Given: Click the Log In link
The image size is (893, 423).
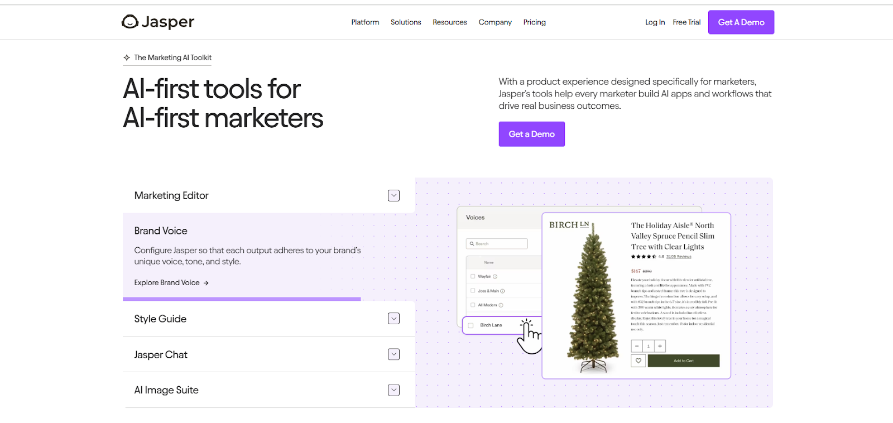Looking at the screenshot, I should pos(655,22).
